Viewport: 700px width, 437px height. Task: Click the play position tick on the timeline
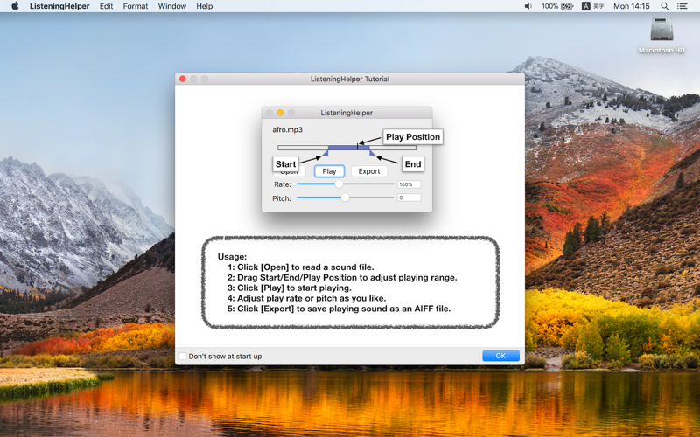(x=357, y=147)
